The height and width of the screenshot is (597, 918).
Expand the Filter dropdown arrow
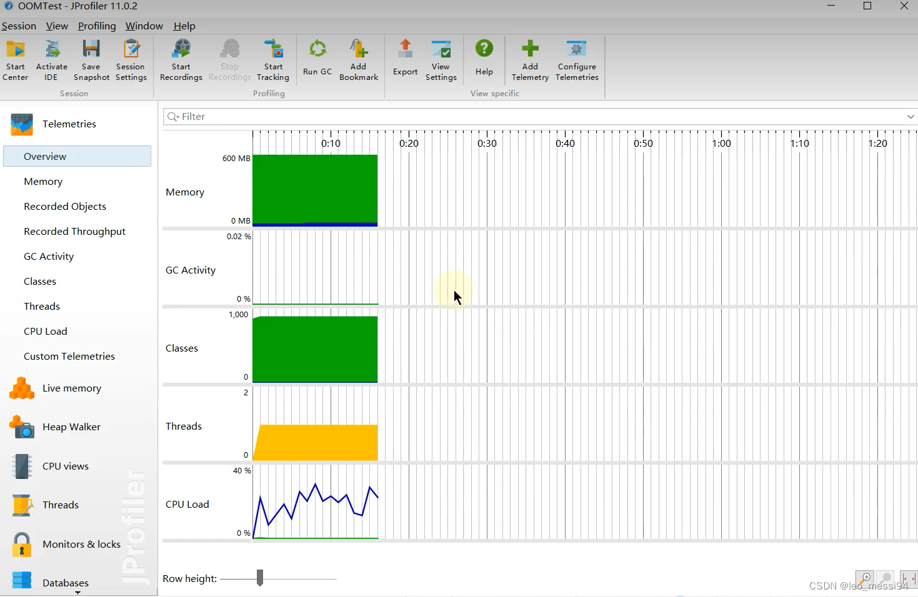click(x=911, y=117)
